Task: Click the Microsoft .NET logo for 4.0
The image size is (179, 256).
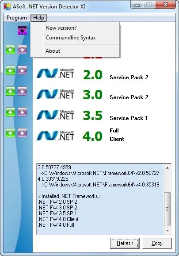Action: point(55,136)
